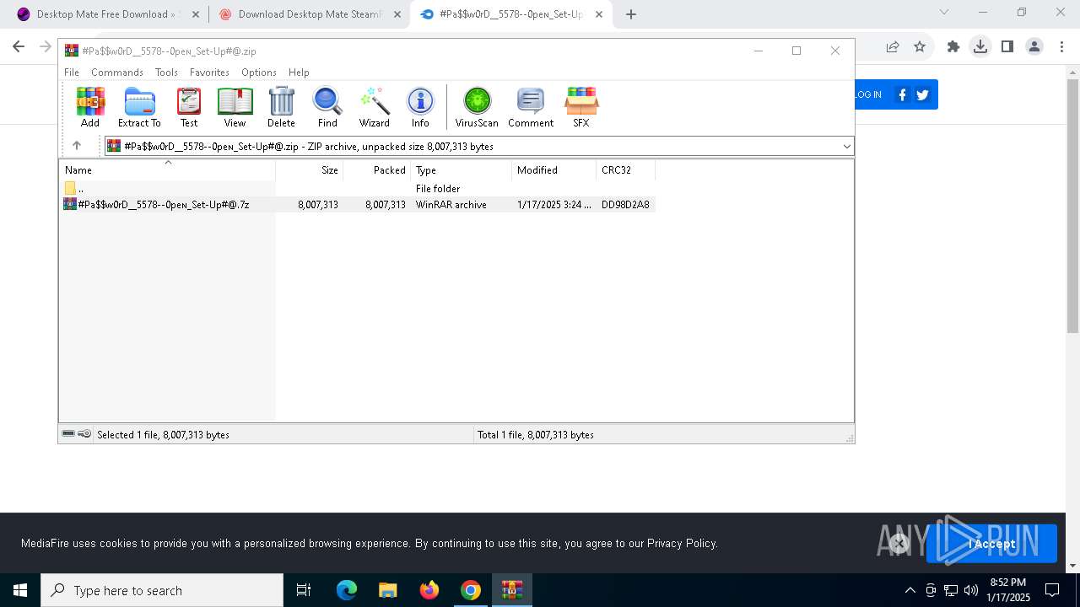Image resolution: width=1080 pixels, height=607 pixels.
Task: Click the SFX toolbar icon
Action: click(x=581, y=107)
